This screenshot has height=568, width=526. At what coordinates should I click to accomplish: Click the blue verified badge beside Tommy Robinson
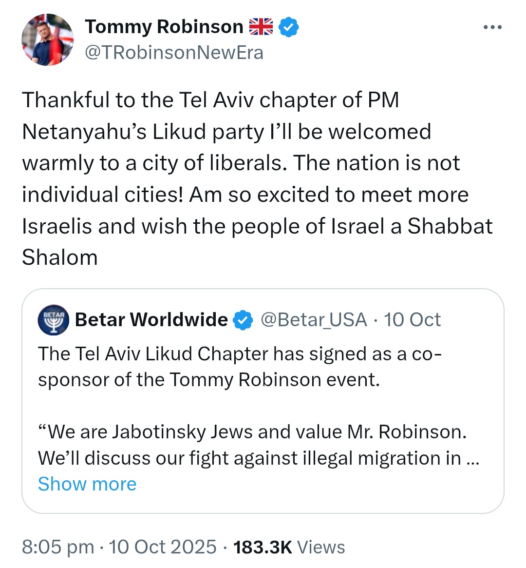pos(289,27)
